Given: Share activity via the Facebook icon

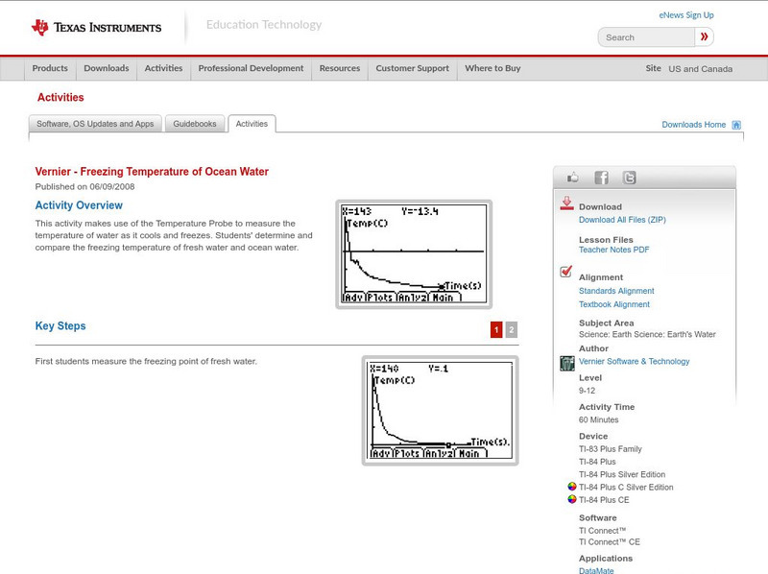Looking at the screenshot, I should 601,178.
